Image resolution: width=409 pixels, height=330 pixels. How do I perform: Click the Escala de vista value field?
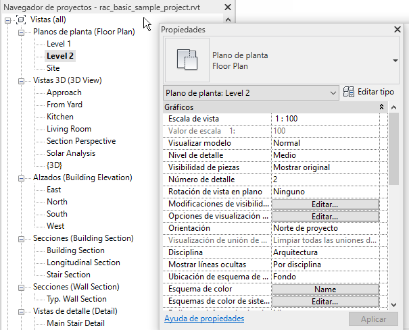coord(325,119)
